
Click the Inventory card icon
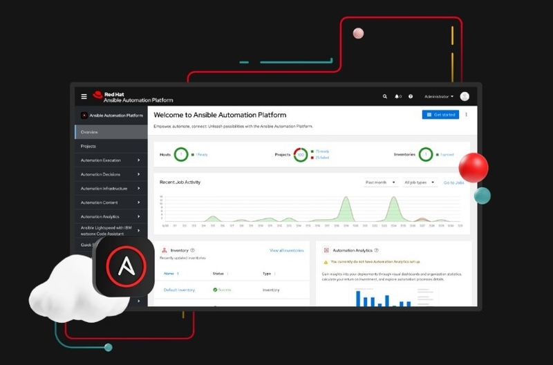164,250
